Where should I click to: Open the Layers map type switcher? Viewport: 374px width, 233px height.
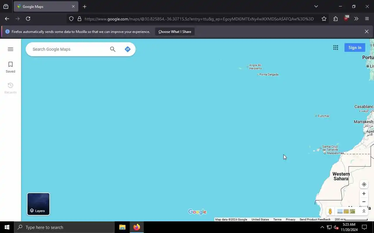point(39,204)
